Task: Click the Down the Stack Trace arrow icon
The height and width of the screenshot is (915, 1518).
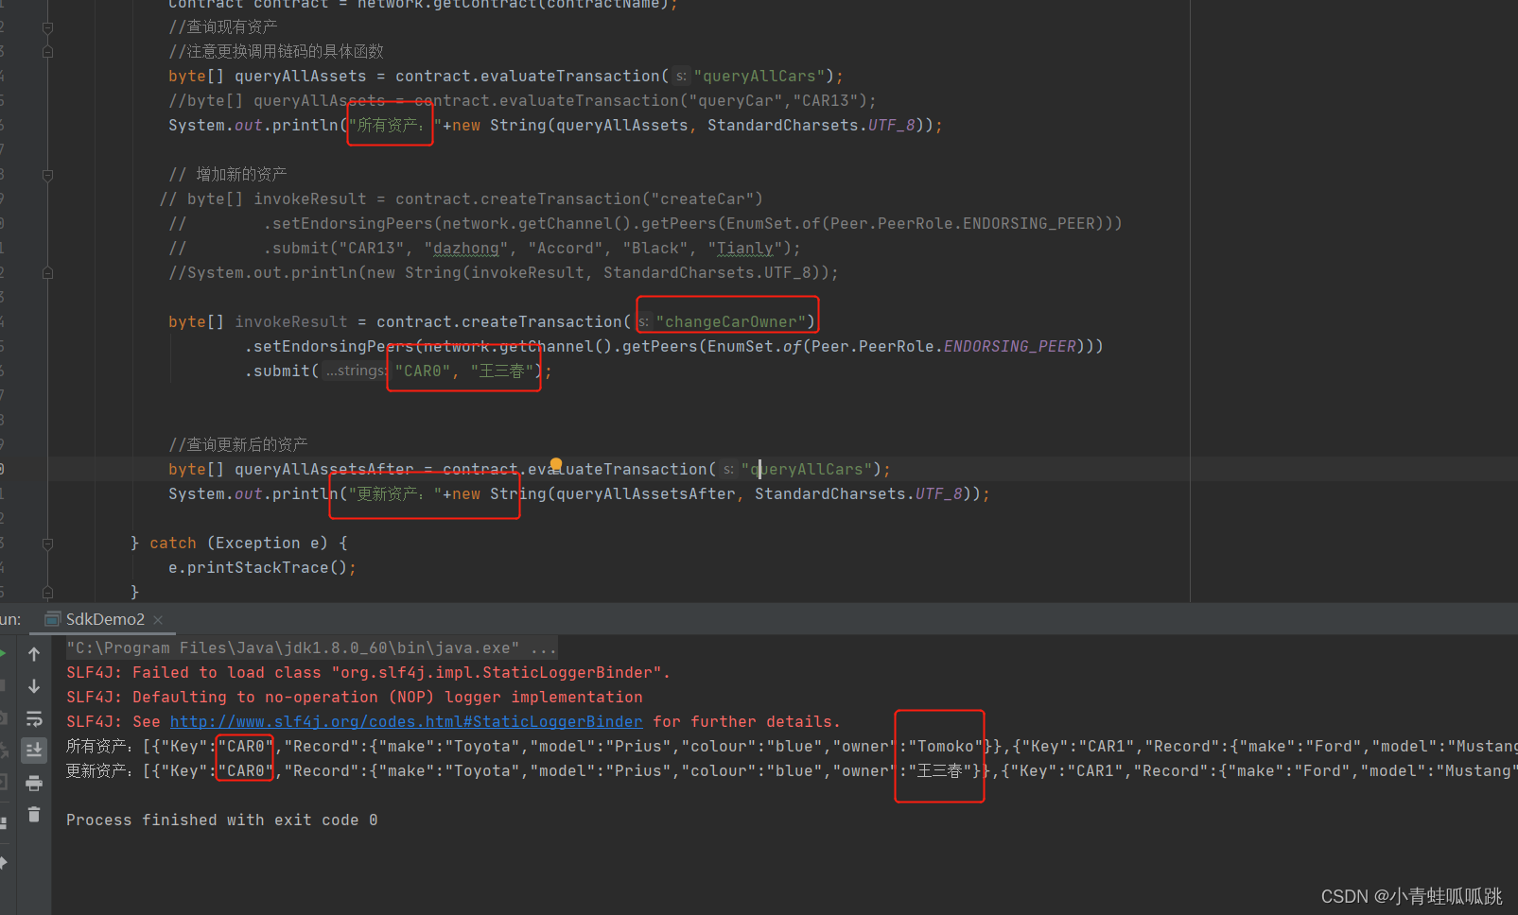Action: pos(34,683)
